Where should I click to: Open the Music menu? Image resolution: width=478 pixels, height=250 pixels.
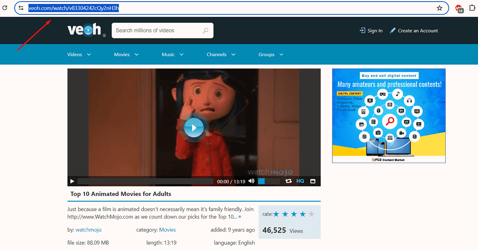(172, 54)
